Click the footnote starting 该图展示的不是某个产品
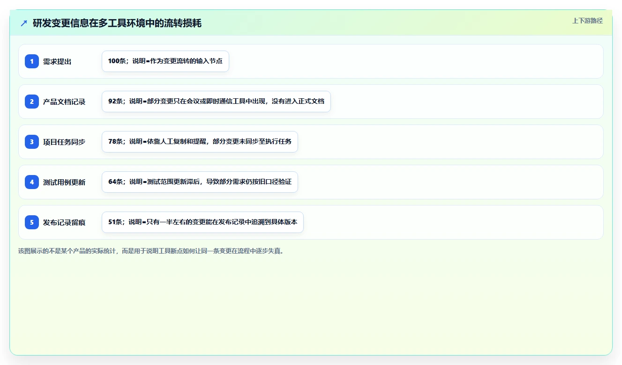 pyautogui.click(x=151, y=251)
